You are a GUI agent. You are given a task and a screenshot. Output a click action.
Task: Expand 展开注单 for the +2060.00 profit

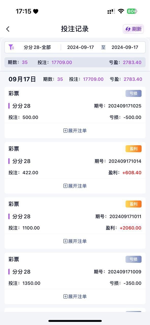coord(75,241)
